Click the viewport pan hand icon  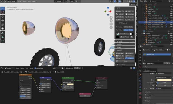coord(111,21)
